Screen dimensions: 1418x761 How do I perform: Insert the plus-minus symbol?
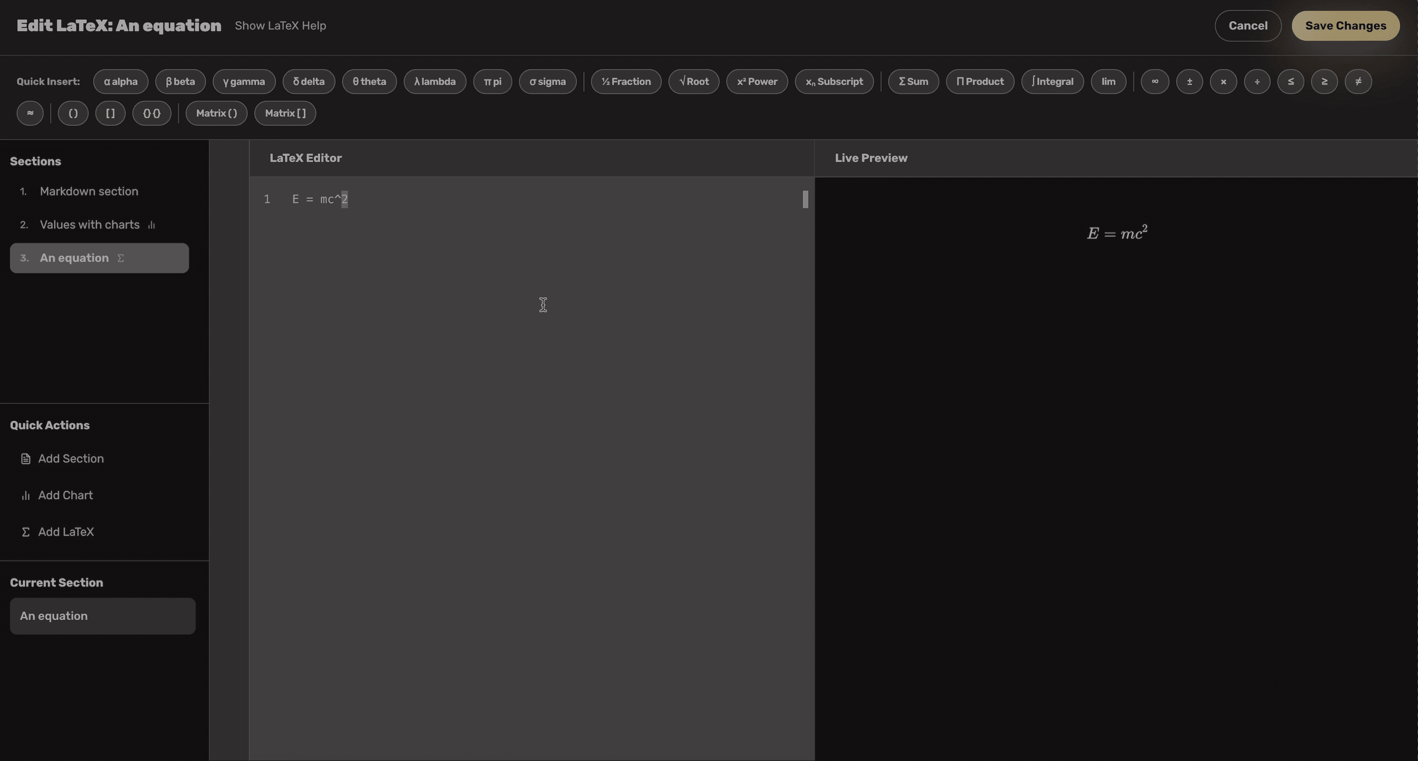1189,82
